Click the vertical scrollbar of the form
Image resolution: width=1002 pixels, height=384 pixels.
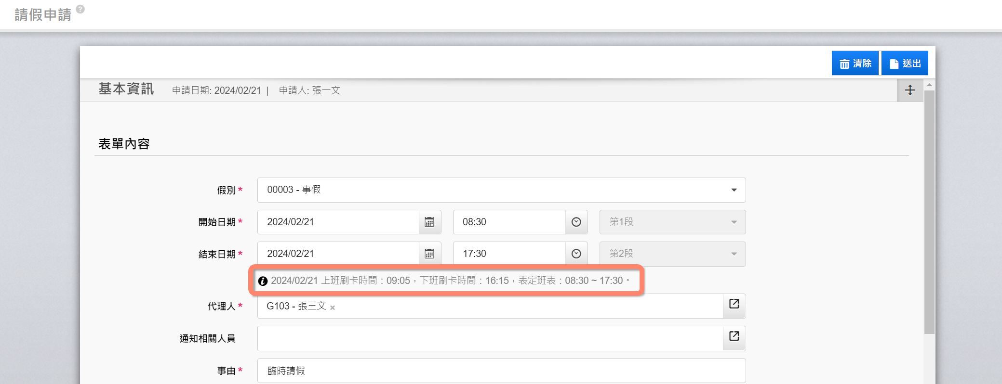(929, 212)
